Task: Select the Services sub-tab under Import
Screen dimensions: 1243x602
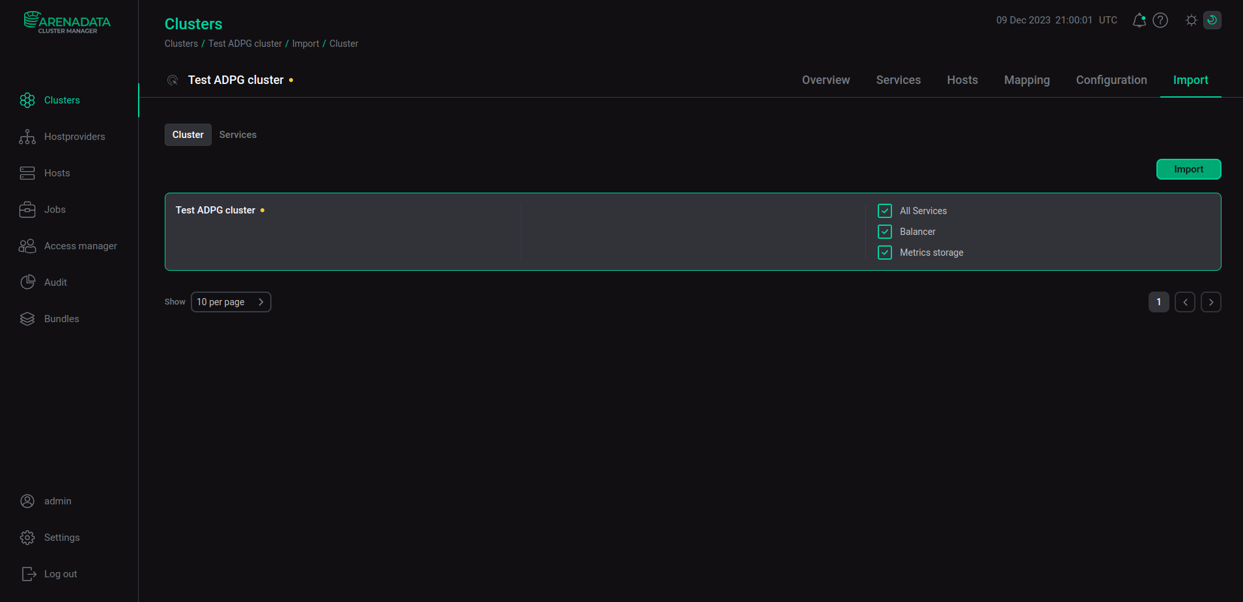Action: (238, 135)
